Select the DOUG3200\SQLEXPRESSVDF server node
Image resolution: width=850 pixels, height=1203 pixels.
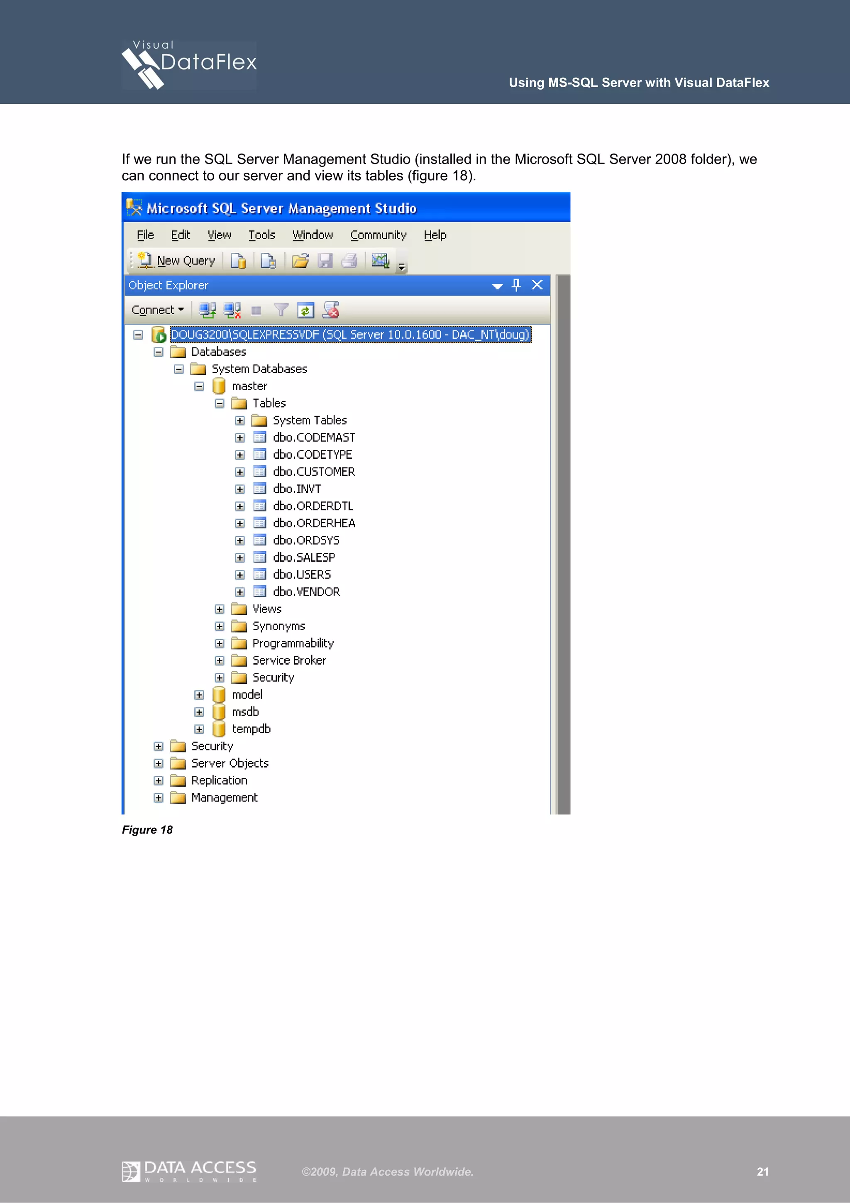(x=351, y=334)
